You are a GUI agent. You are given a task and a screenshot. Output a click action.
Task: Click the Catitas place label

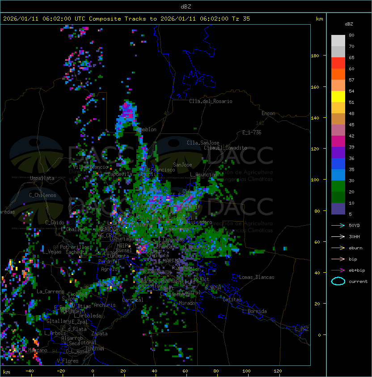click(232, 300)
